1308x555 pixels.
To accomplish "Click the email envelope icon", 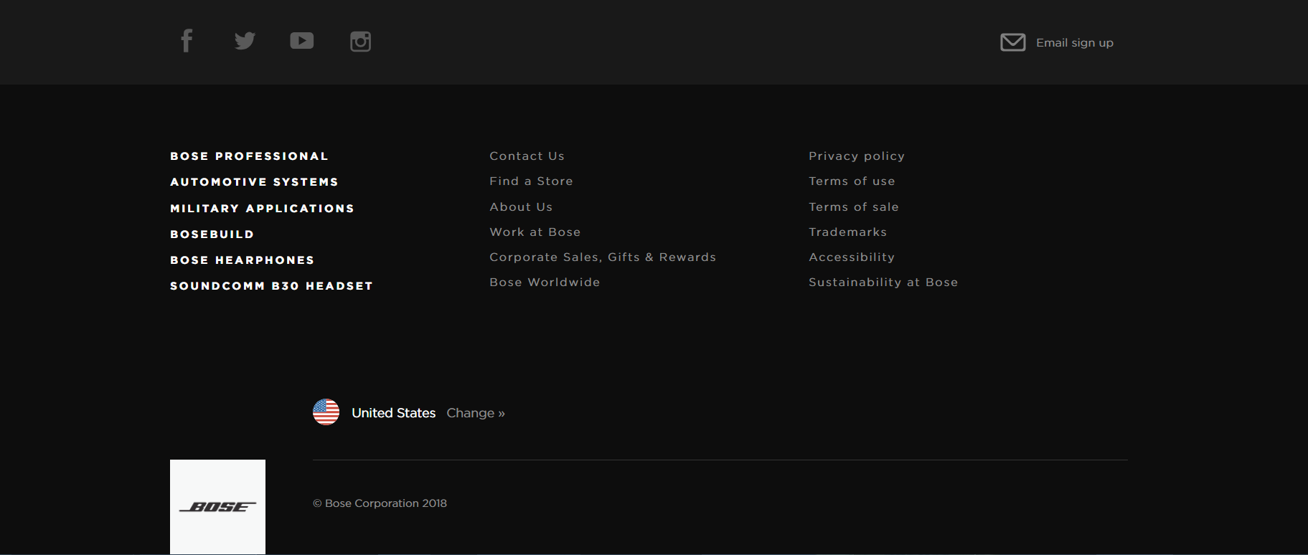I will (x=1012, y=42).
